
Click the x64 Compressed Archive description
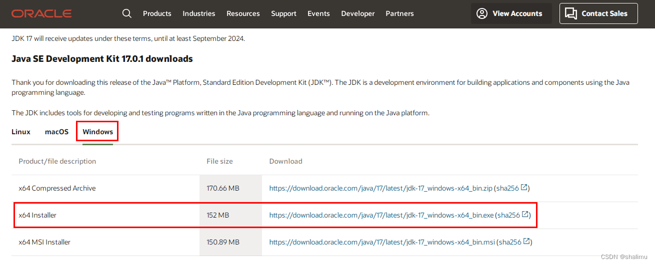[x=57, y=188]
